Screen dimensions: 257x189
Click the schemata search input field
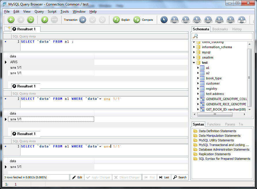222,36
